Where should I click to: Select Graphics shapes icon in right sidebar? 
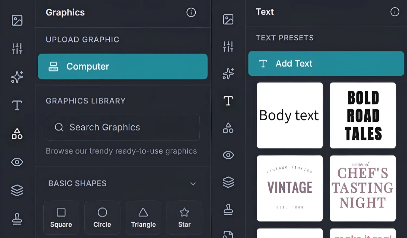228,128
